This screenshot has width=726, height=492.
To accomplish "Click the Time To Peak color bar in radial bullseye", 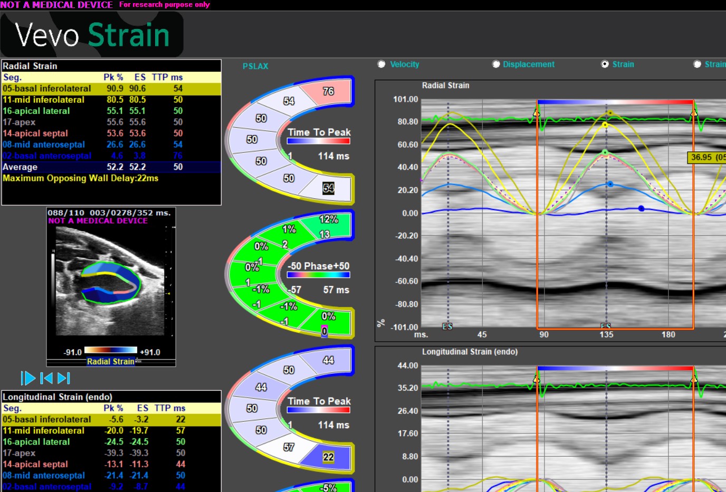I will coord(318,141).
